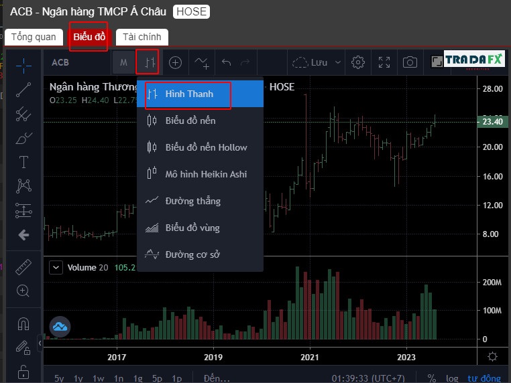The height and width of the screenshot is (383, 511).
Task: Click the back arrow icon in sidebar
Action: tap(23, 235)
